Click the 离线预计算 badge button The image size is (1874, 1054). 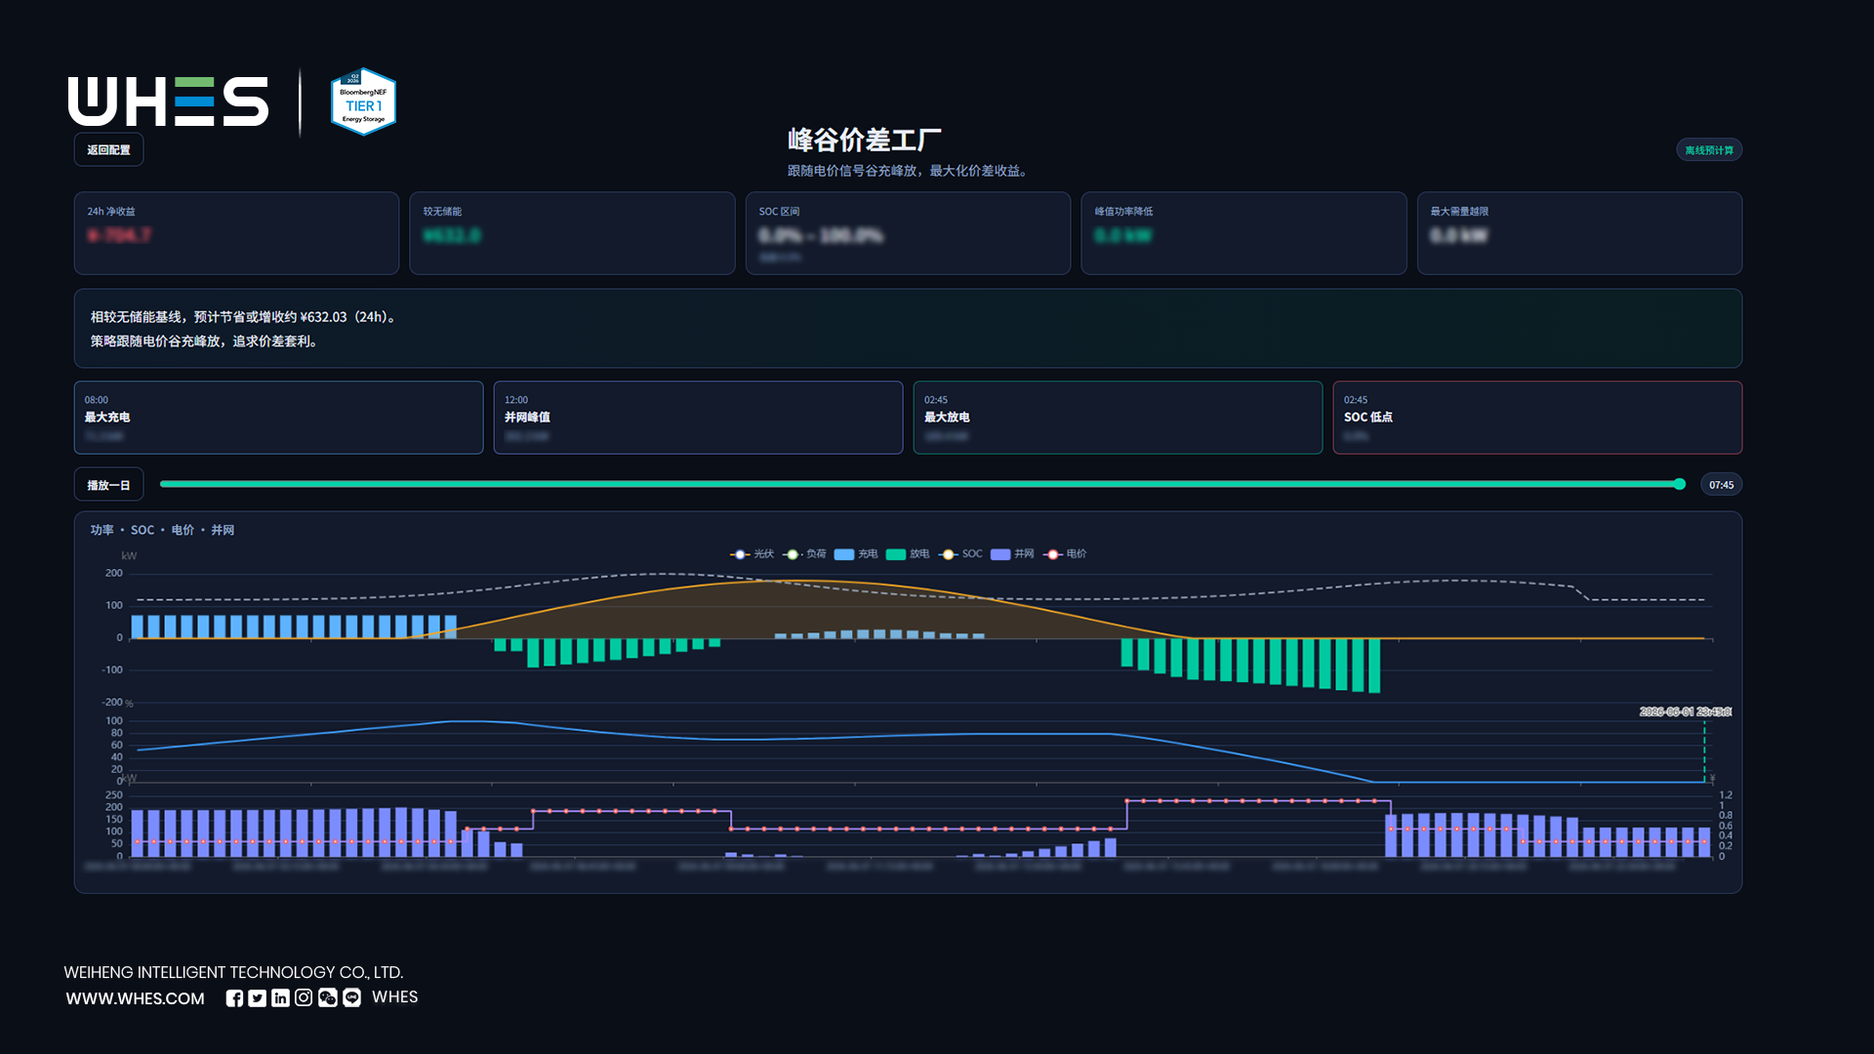pos(1709,149)
